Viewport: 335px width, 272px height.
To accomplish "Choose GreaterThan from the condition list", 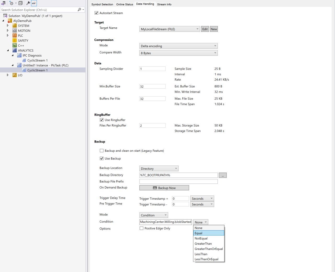I will (x=203, y=244).
